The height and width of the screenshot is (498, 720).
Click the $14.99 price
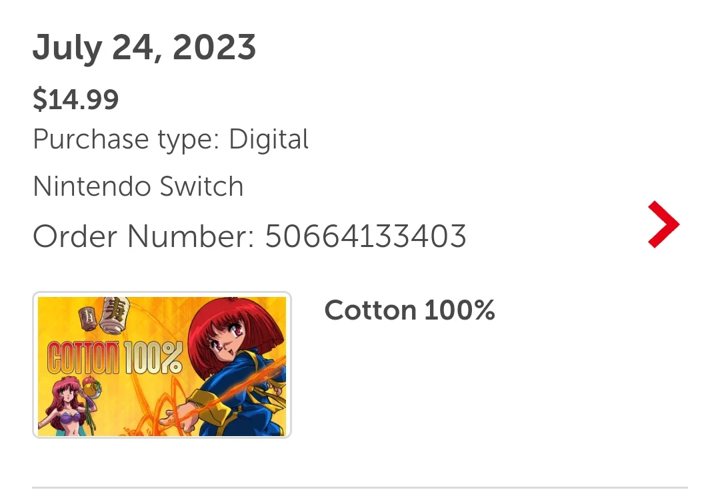pyautogui.click(x=76, y=99)
